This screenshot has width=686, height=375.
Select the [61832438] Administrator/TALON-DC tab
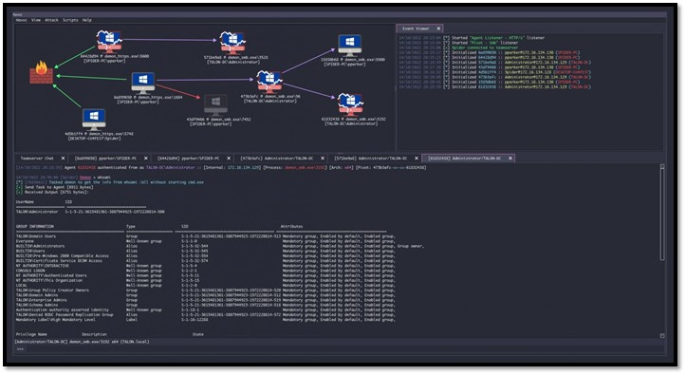pos(464,159)
